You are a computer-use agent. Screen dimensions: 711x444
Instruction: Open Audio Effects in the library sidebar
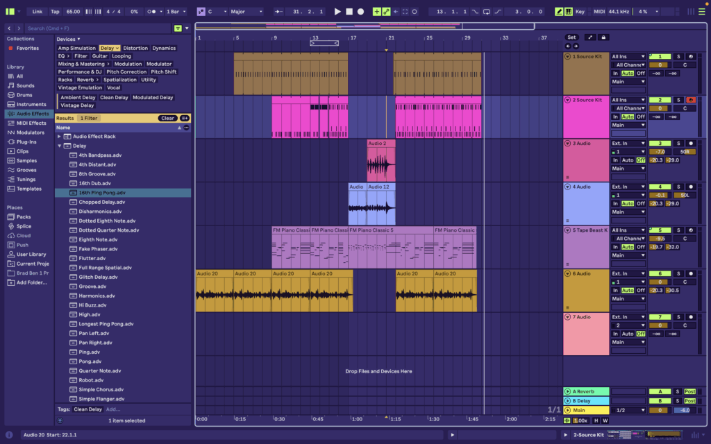pos(32,114)
